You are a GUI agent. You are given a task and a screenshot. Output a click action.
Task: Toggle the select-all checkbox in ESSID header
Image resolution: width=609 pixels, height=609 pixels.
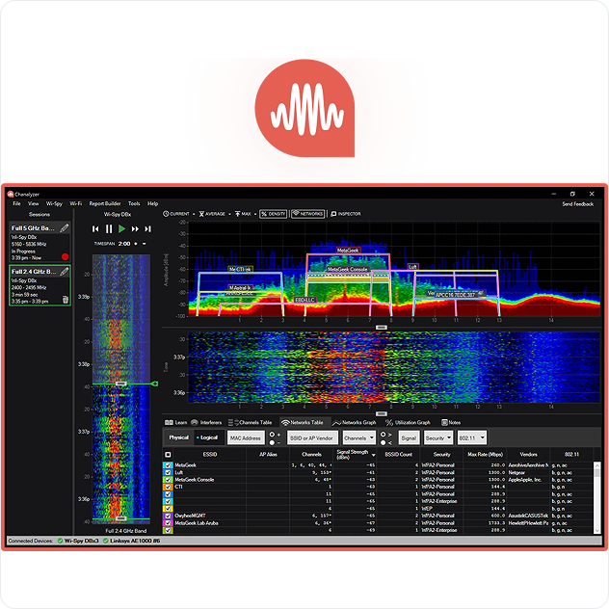click(168, 454)
